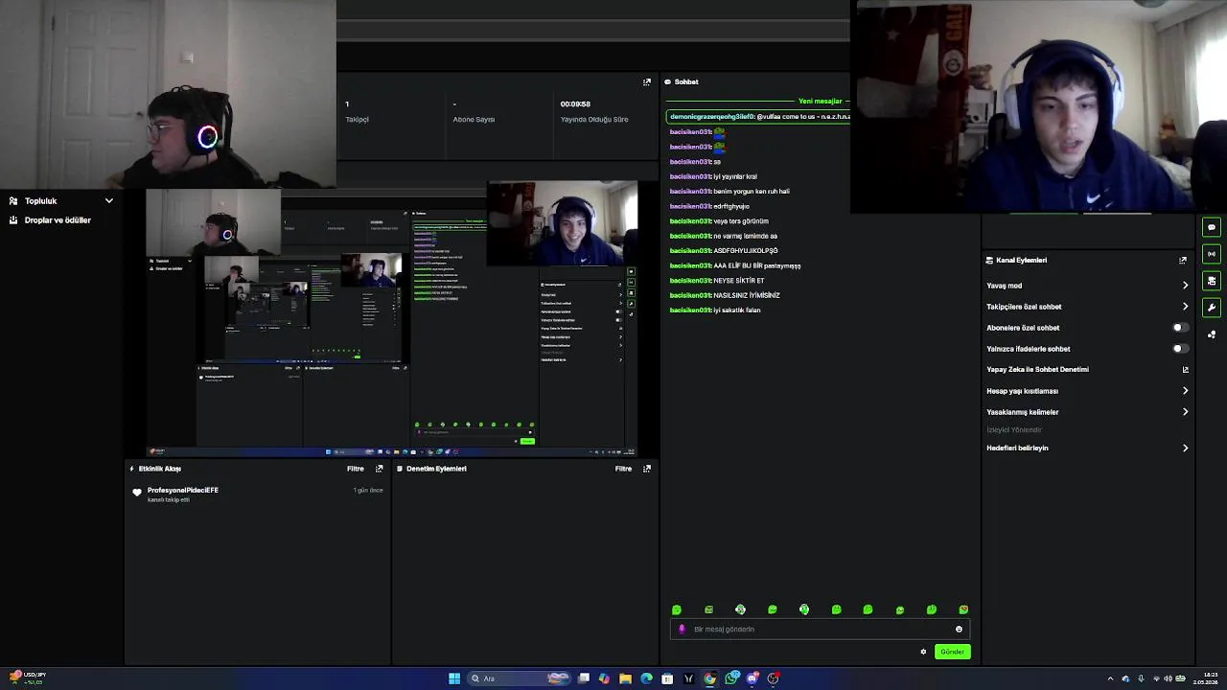Open Windows Start menu
The height and width of the screenshot is (690, 1227).
coord(454,678)
